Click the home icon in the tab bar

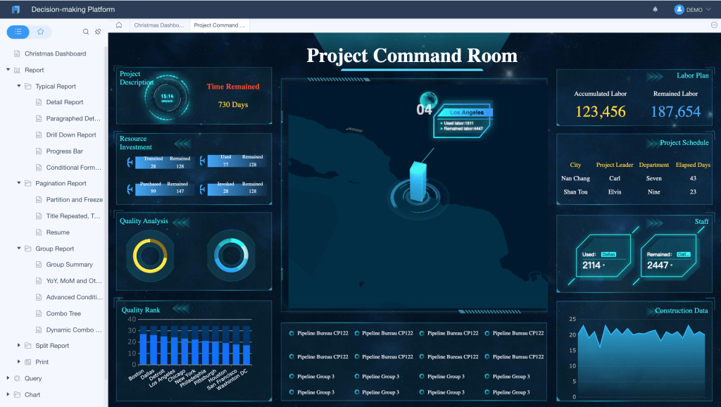point(119,24)
